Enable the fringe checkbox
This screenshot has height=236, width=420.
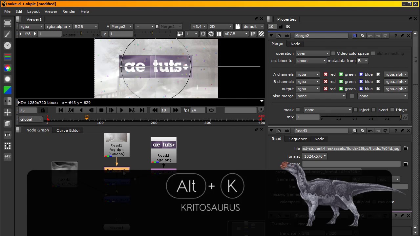point(392,110)
